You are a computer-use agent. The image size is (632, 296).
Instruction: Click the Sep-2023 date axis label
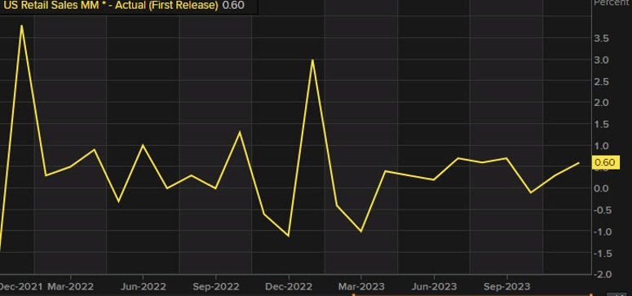[x=506, y=287]
